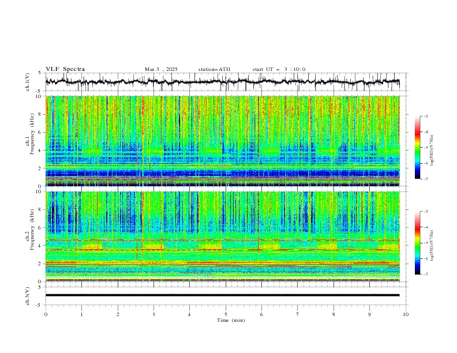This screenshot has width=457, height=353.
Task: Select the "start UT = 3 :10: 0" text
Action: coord(279,69)
